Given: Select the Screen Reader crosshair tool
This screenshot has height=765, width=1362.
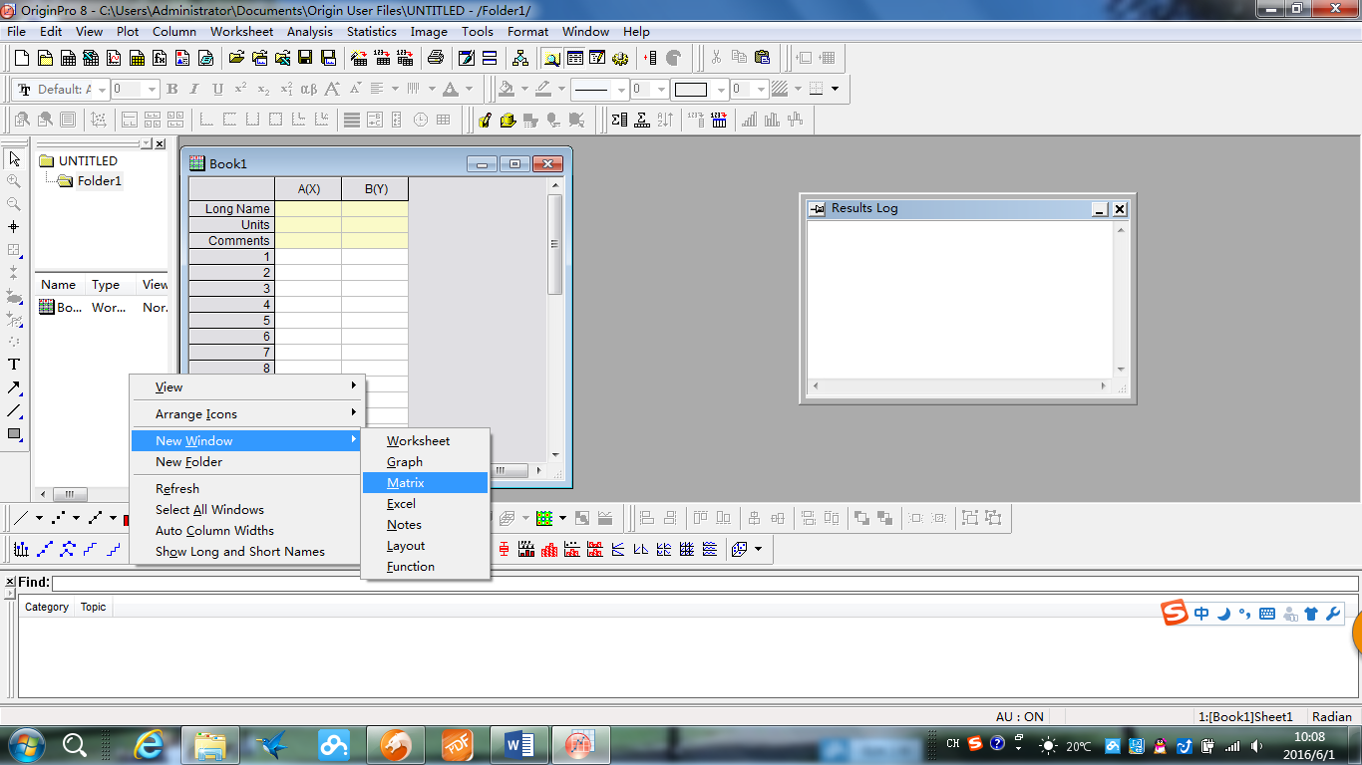Looking at the screenshot, I should (14, 227).
